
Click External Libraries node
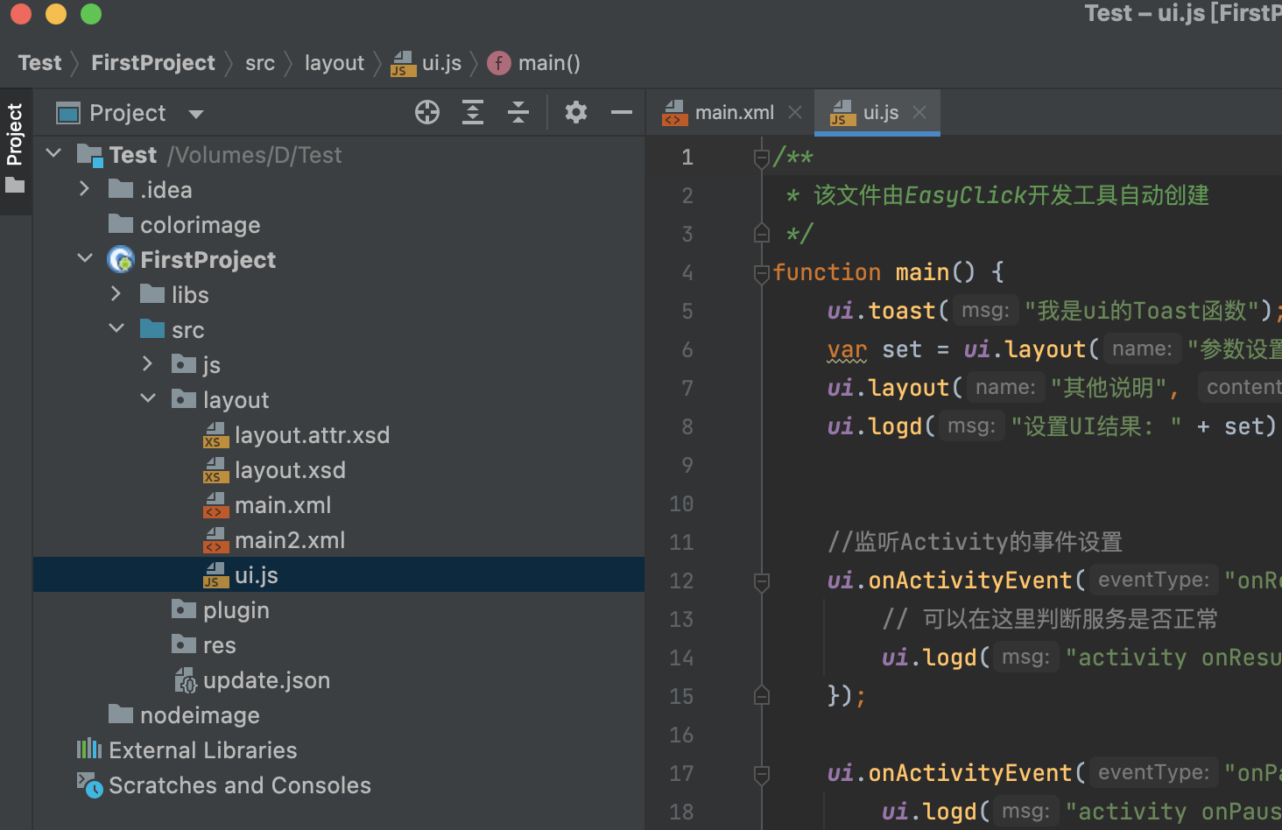point(203,750)
